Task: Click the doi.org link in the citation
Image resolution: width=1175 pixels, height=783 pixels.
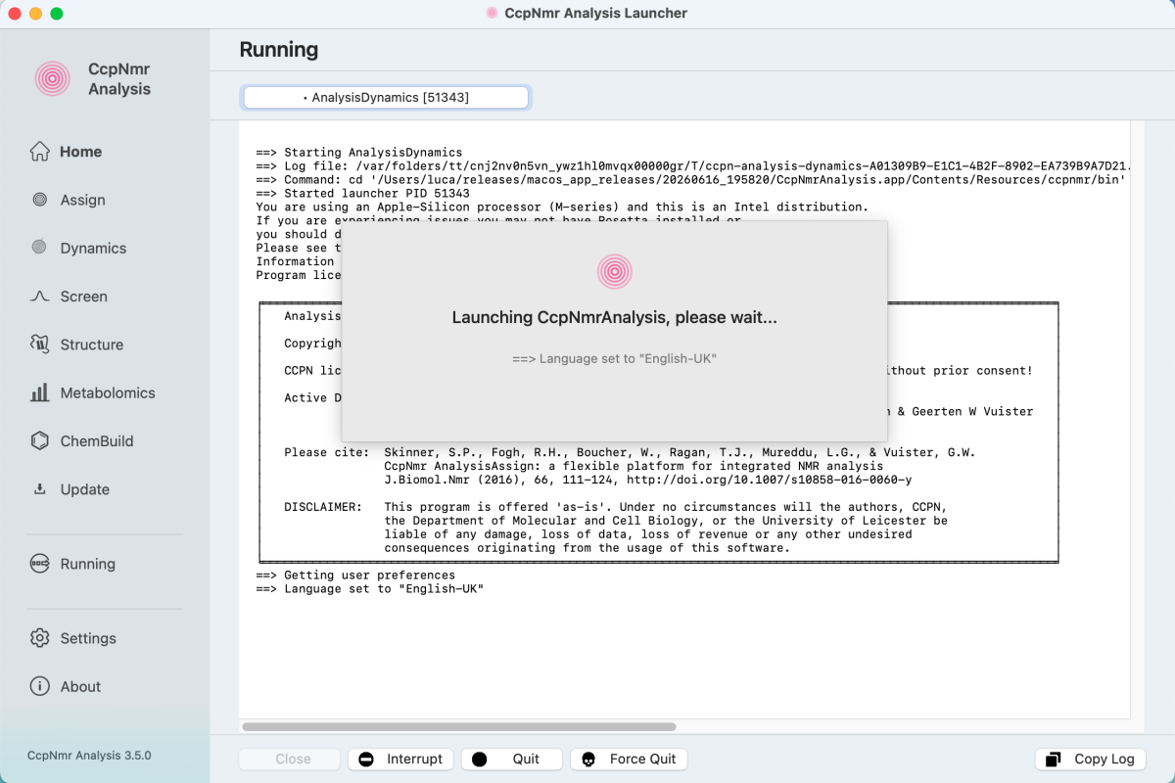Action: click(770, 480)
